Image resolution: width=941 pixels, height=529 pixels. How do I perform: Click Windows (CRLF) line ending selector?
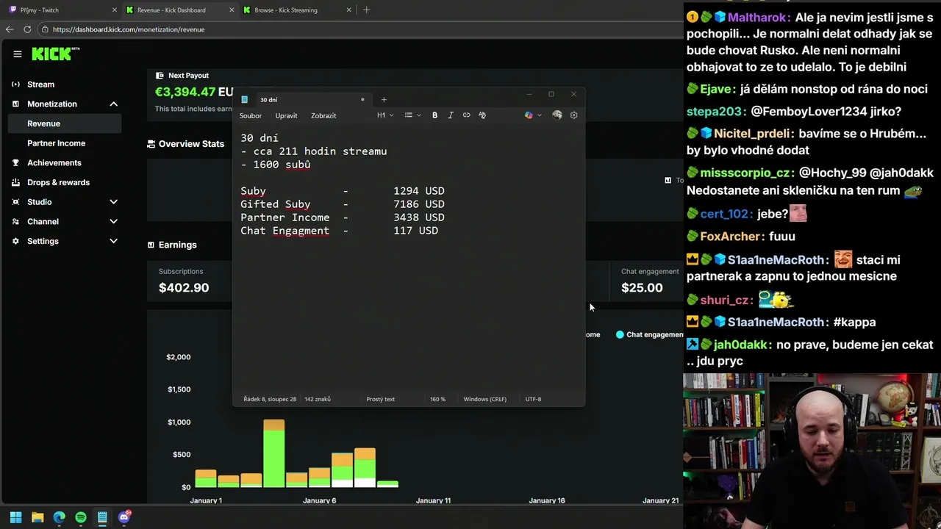(484, 399)
